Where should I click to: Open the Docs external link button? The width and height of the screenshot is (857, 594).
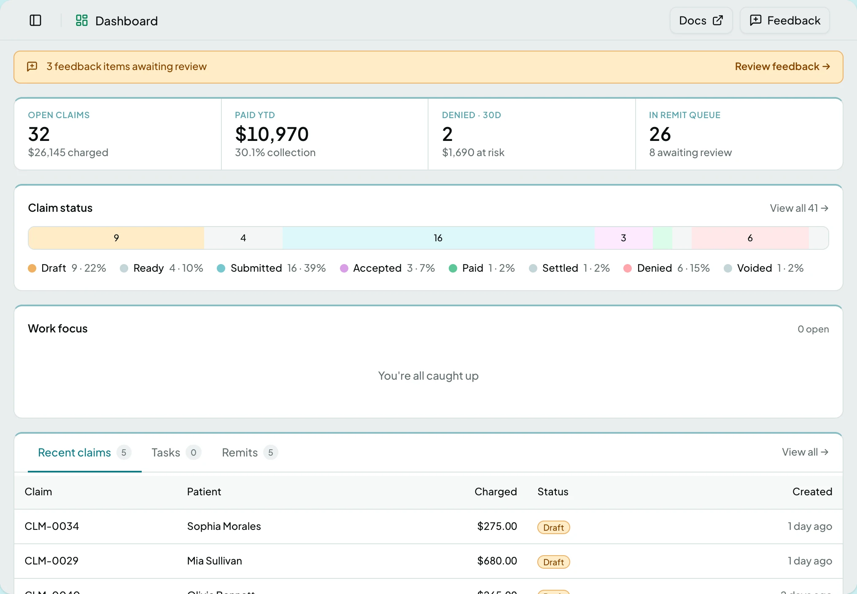(x=701, y=20)
